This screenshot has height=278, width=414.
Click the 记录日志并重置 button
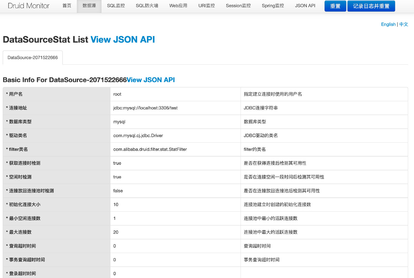pos(371,6)
